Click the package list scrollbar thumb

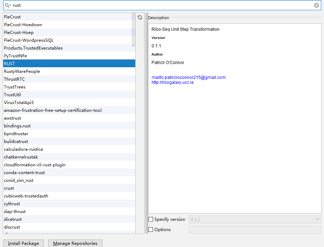(x=133, y=30)
